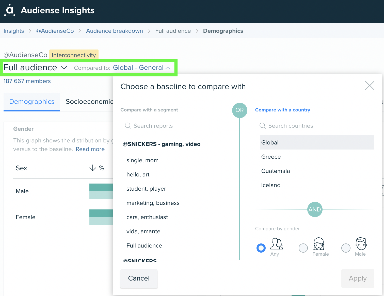Go to Insights in breadcrumb
The height and width of the screenshot is (296, 384).
coord(14,31)
